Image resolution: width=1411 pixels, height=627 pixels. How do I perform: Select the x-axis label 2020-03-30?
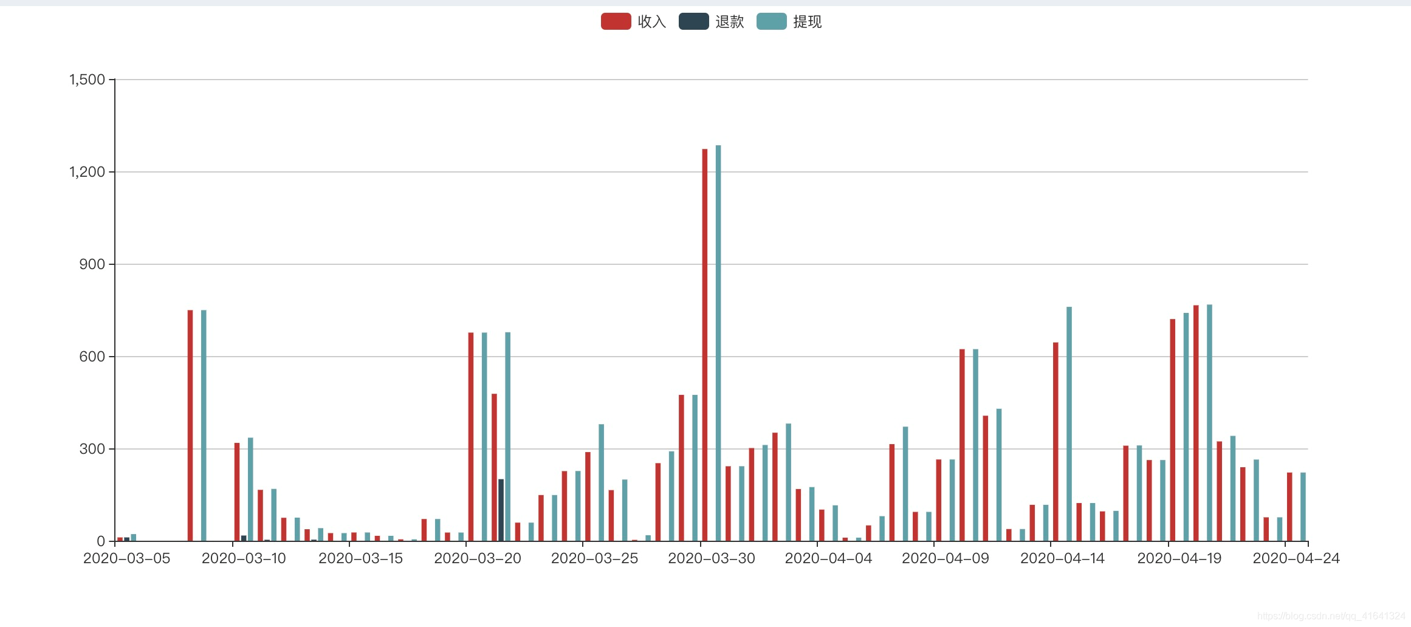712,558
